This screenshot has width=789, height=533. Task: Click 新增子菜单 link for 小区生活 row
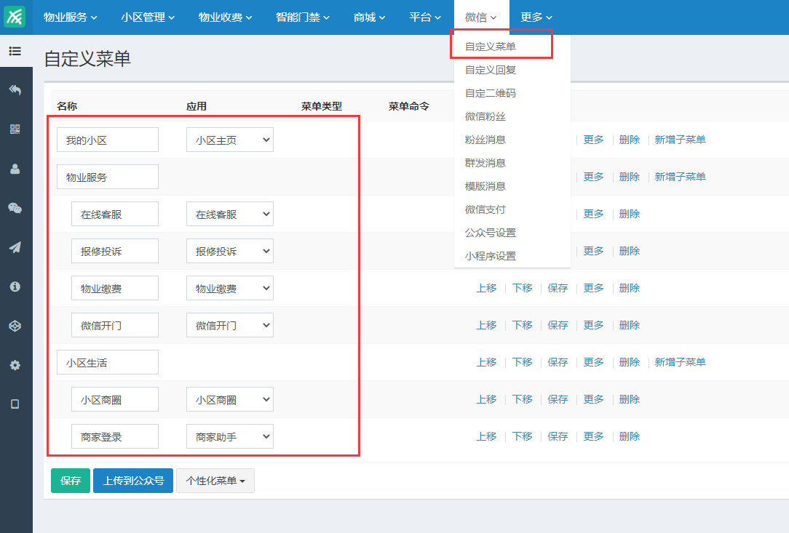click(x=680, y=362)
